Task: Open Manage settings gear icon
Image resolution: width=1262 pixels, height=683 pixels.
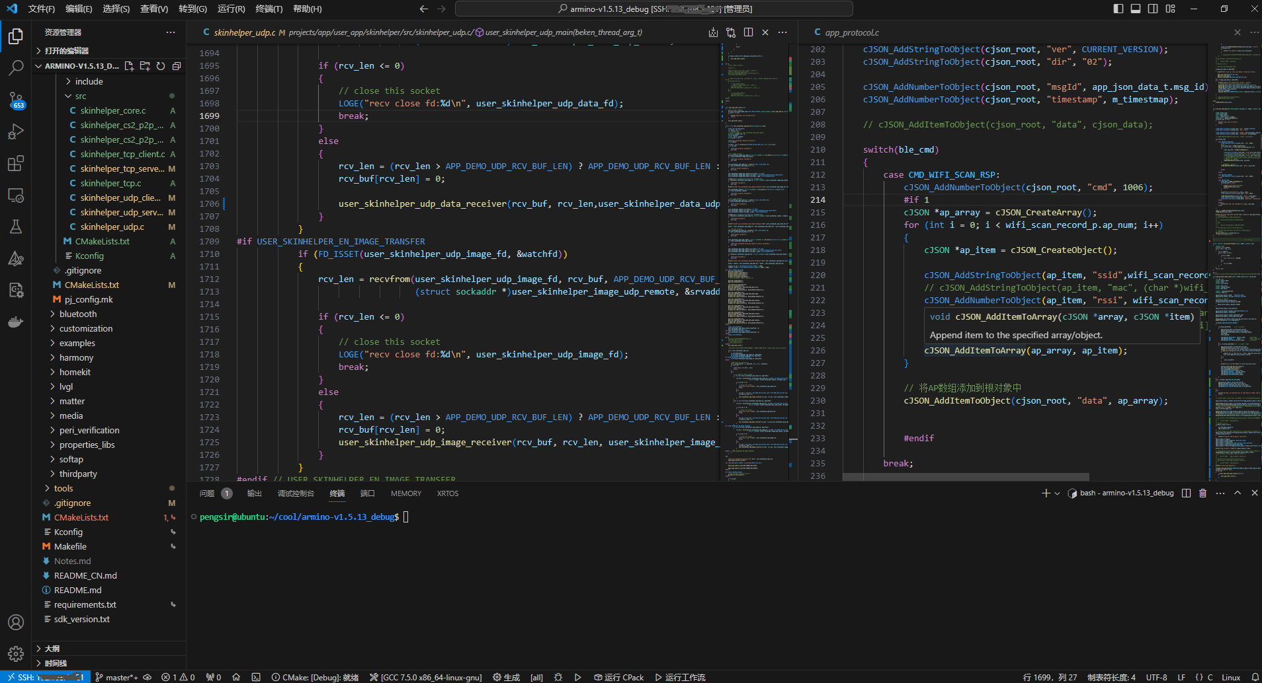Action: pos(16,654)
